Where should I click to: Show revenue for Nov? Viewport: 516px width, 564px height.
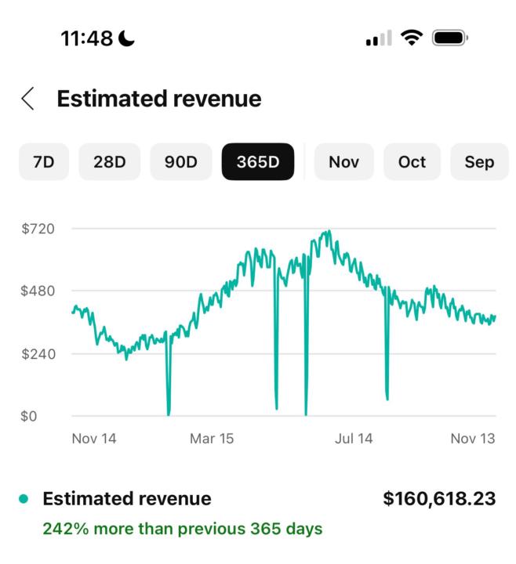[344, 162]
